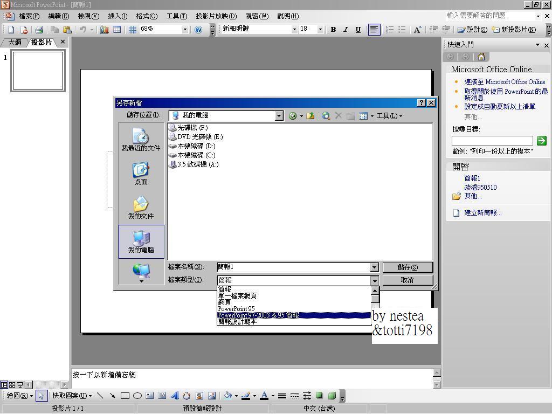
Task: Open My Recent Documents (我最近的文件) shortcut
Action: point(141,140)
